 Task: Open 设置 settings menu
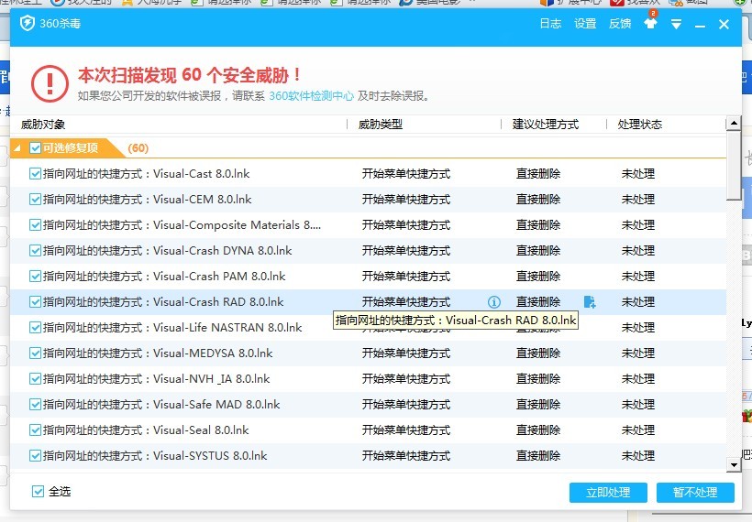(585, 24)
